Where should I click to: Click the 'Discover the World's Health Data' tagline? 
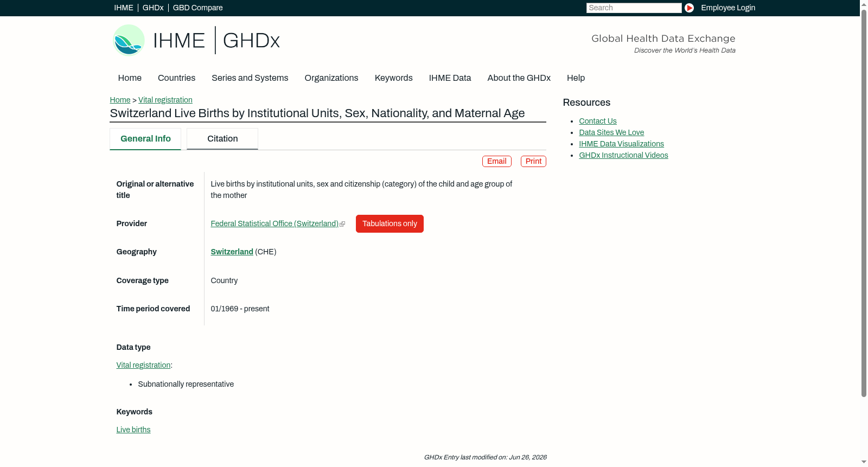pyautogui.click(x=685, y=50)
